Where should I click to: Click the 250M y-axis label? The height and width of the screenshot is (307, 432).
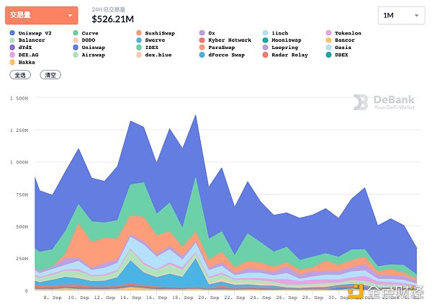pos(22,259)
